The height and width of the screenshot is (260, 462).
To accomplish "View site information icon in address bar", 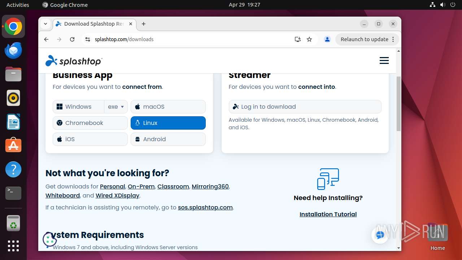I will pos(87,39).
